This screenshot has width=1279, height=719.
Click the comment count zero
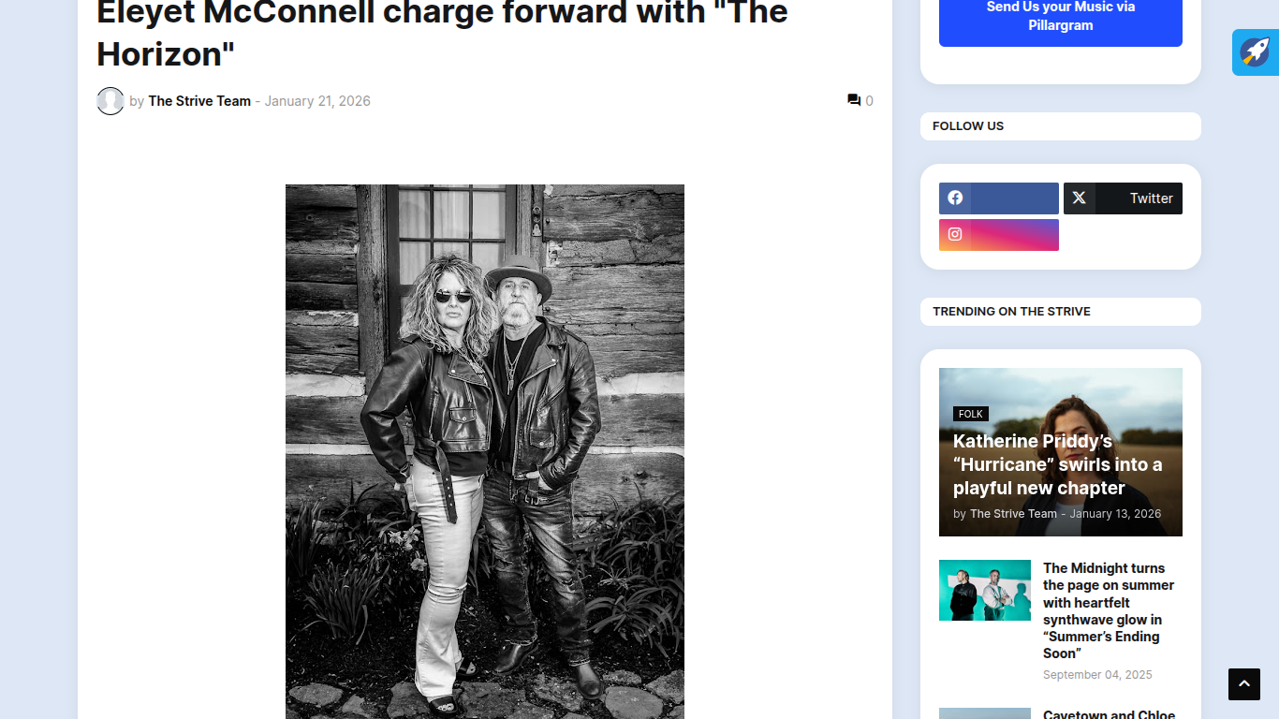869,101
